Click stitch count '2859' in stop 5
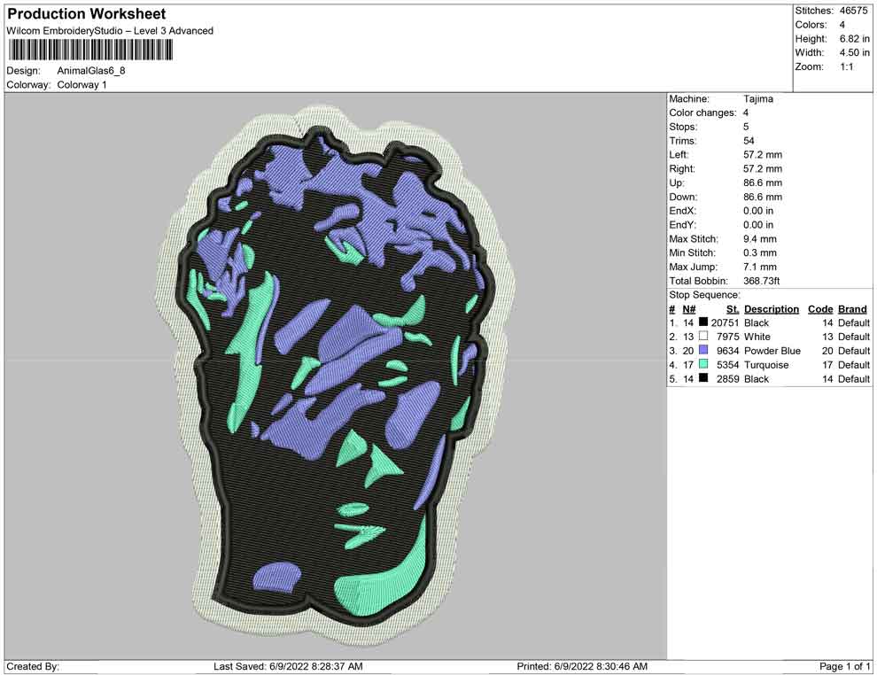This screenshot has width=877, height=675. coord(727,378)
